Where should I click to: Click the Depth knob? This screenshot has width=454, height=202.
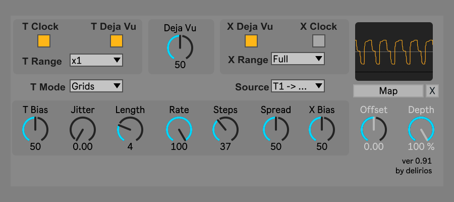coord(421,129)
